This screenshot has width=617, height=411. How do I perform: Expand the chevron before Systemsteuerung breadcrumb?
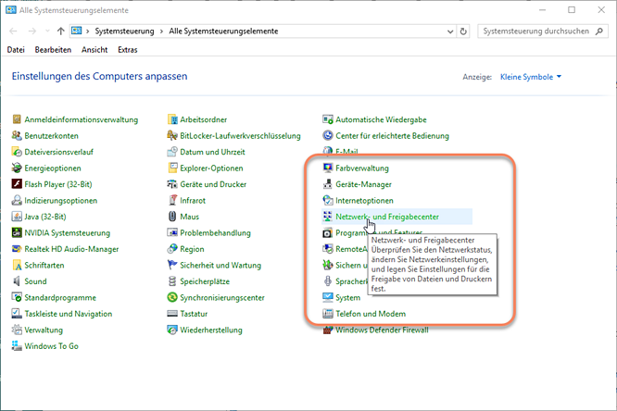pos(87,31)
